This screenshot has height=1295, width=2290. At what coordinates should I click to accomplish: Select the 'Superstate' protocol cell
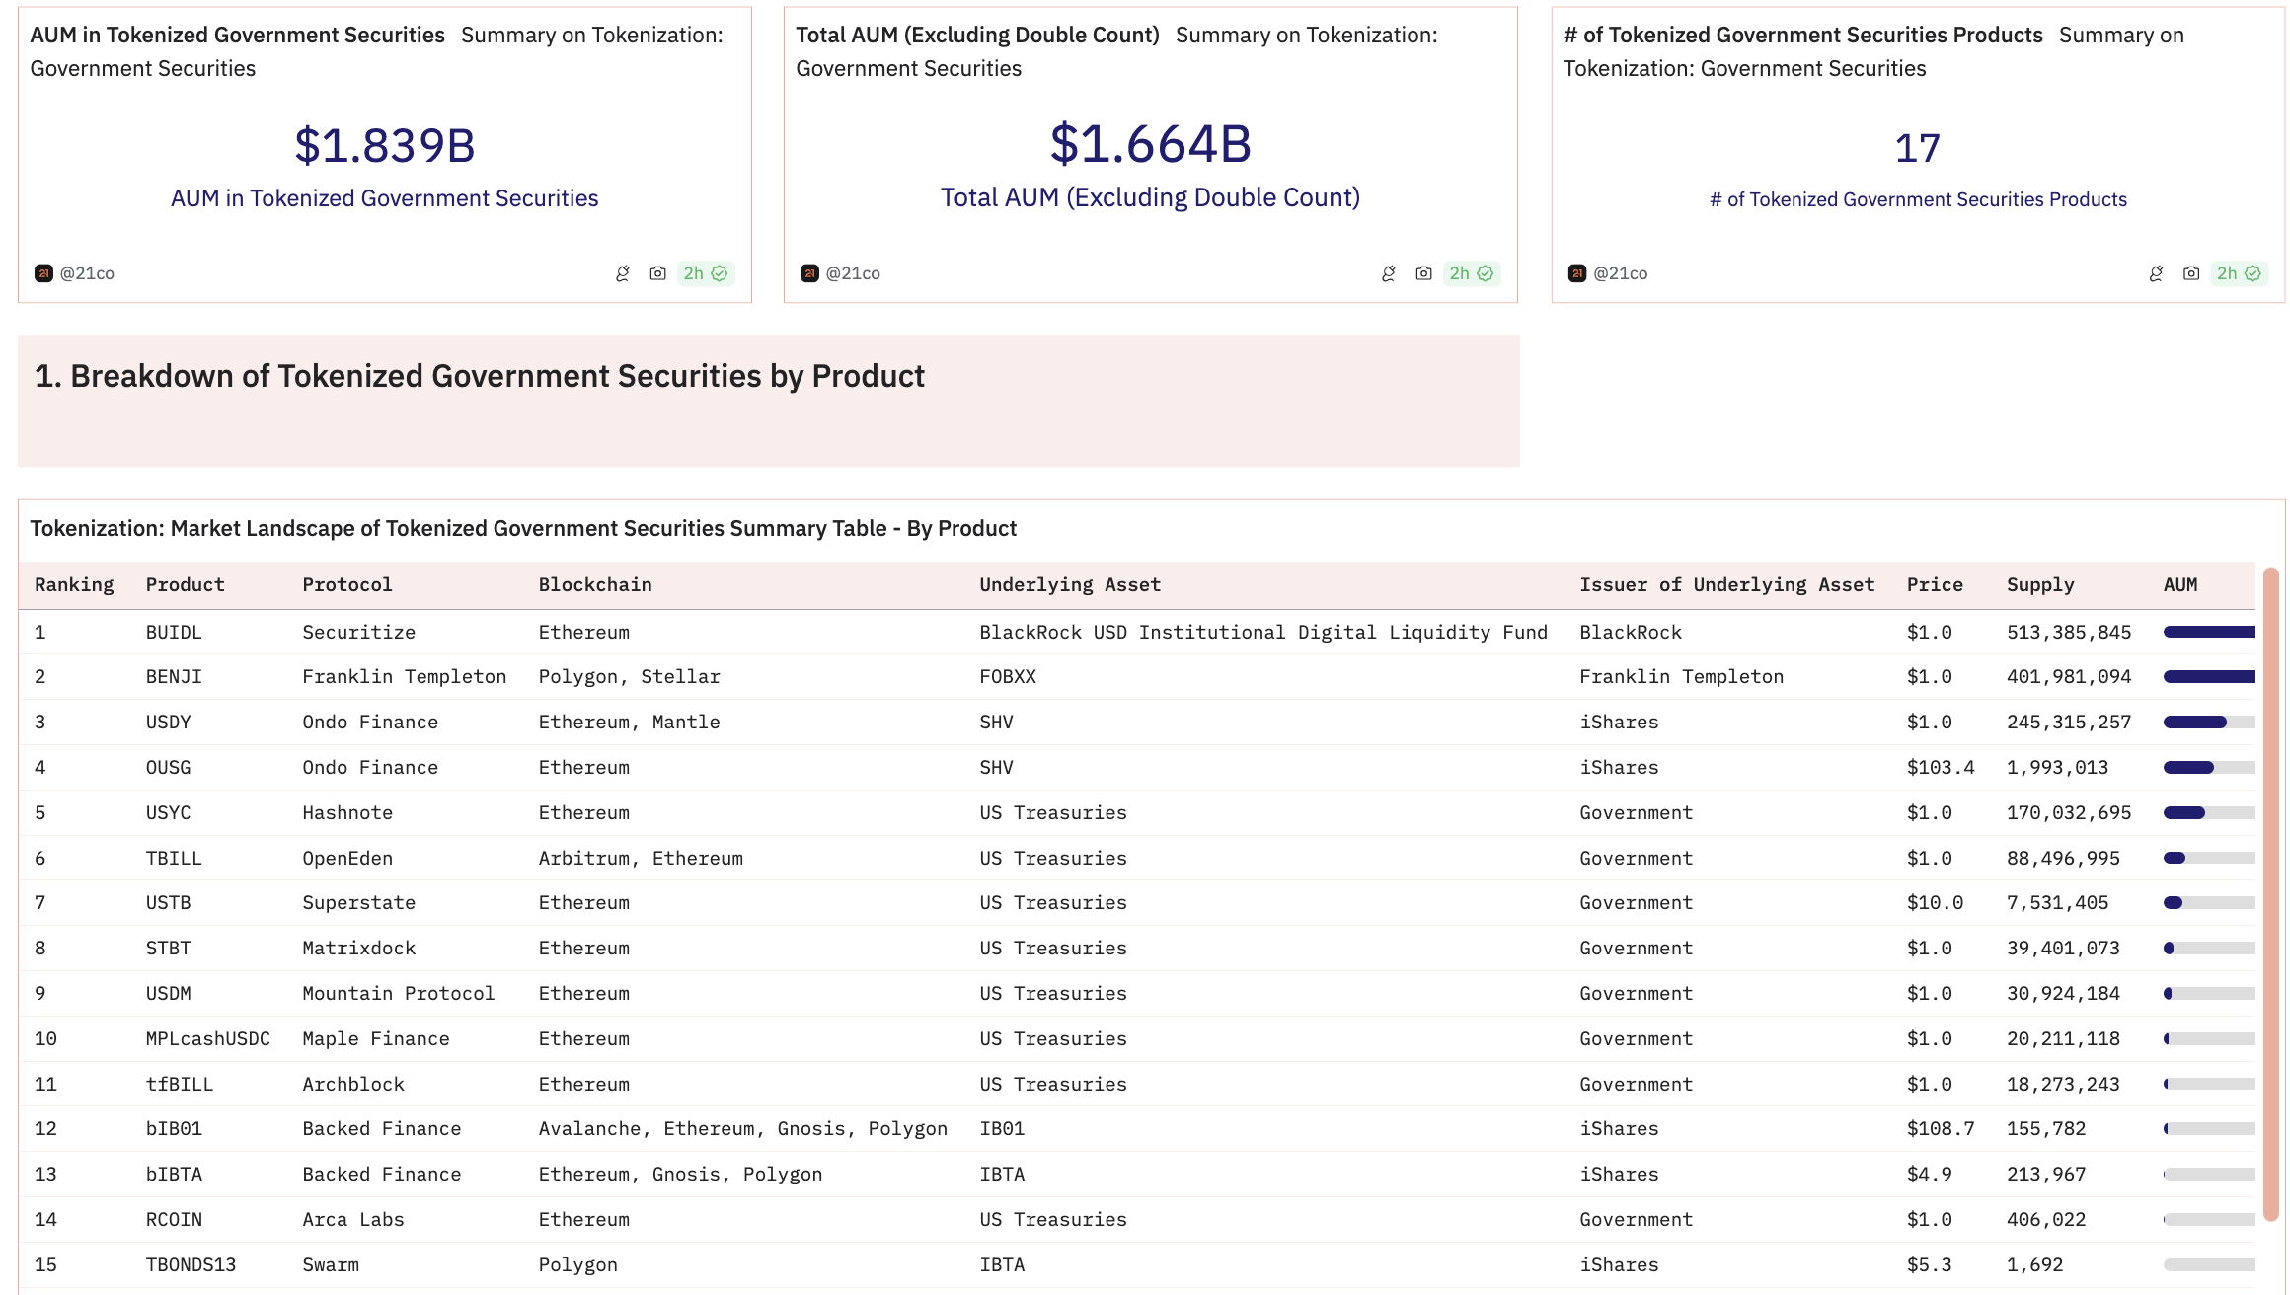click(x=358, y=902)
